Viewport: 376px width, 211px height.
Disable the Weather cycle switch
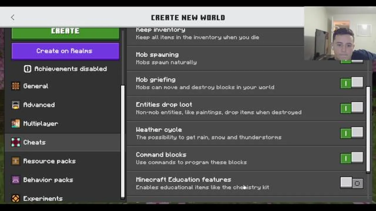[352, 133]
